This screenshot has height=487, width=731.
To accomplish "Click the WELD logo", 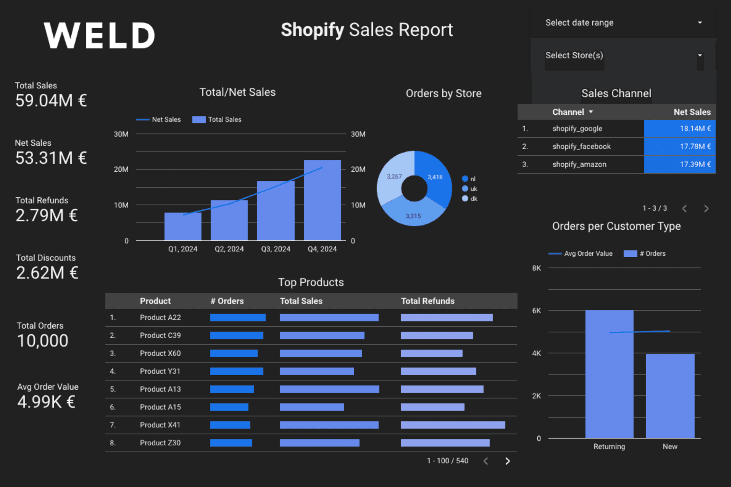I will 99,34.
